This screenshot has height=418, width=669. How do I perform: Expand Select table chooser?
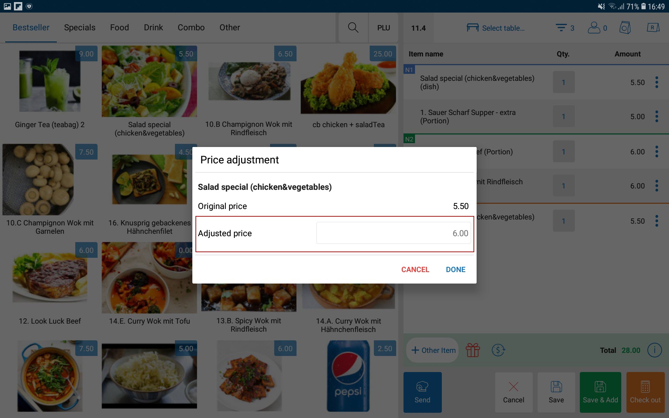pos(495,28)
